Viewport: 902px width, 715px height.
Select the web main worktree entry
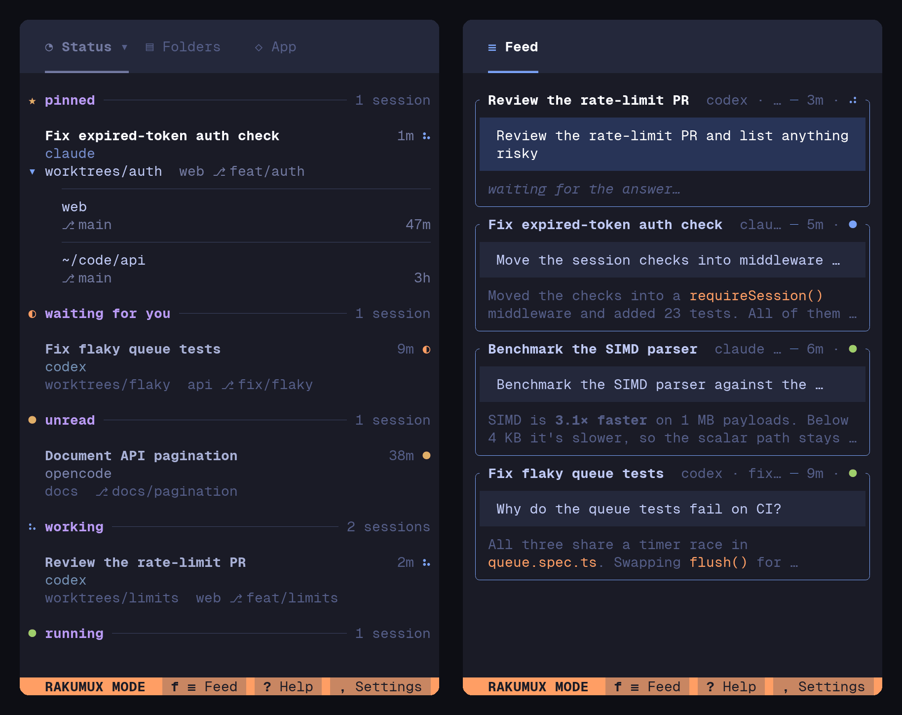(x=246, y=216)
